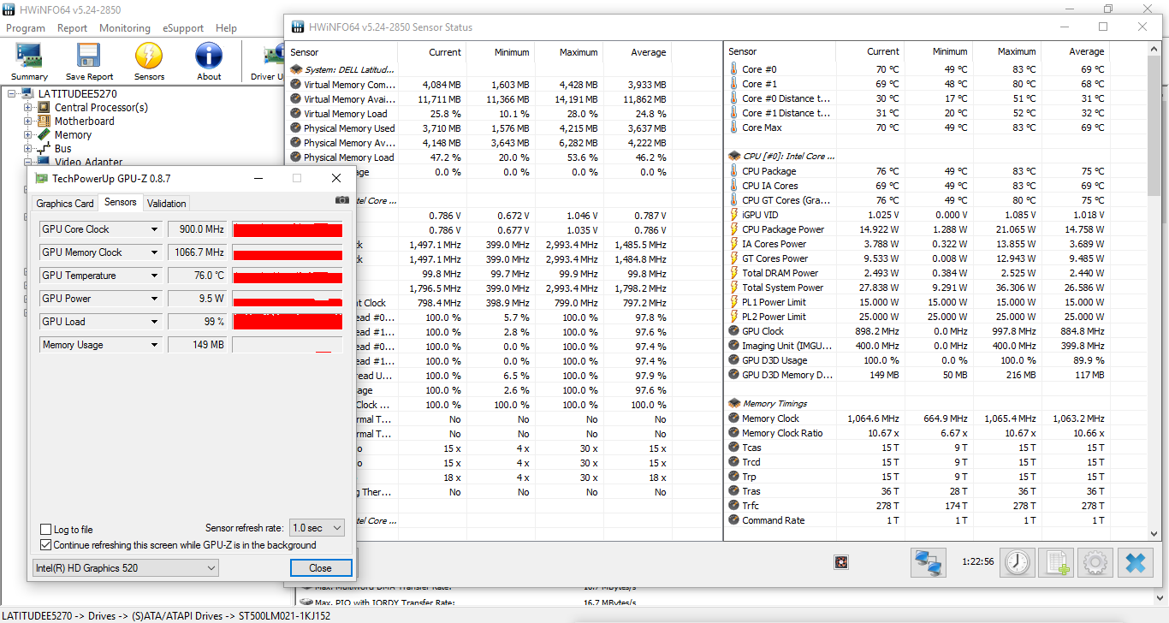
Task: Click the GPU Load red history graph
Action: (x=288, y=322)
